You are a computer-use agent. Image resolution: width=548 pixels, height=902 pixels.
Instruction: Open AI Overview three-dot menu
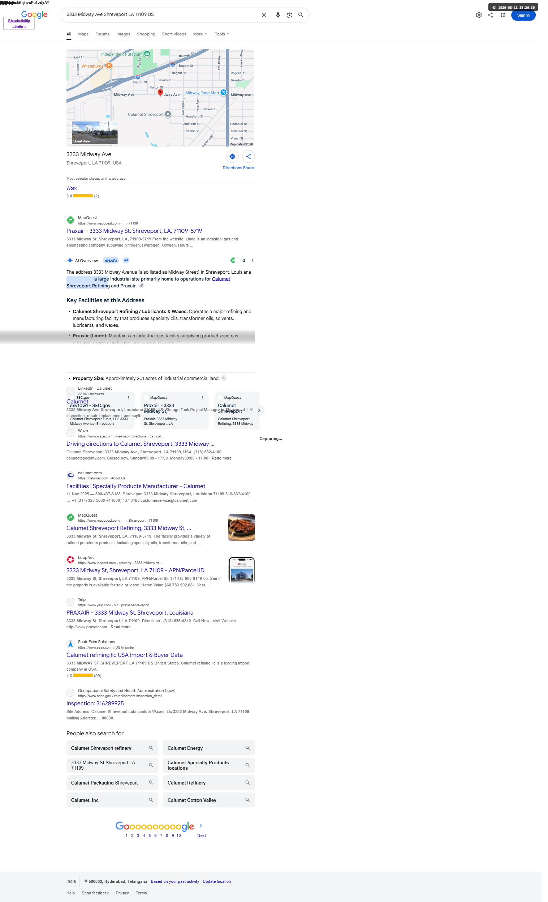pos(252,261)
